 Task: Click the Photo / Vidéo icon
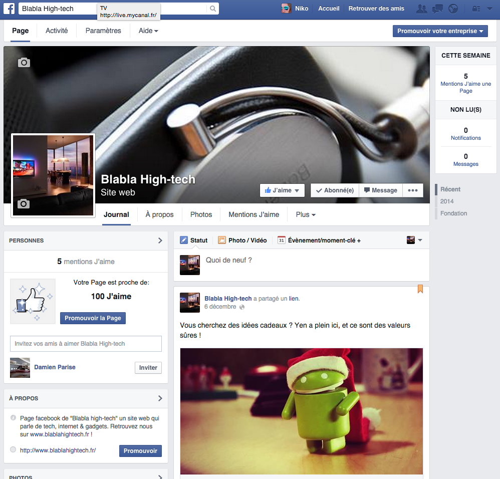[221, 240]
